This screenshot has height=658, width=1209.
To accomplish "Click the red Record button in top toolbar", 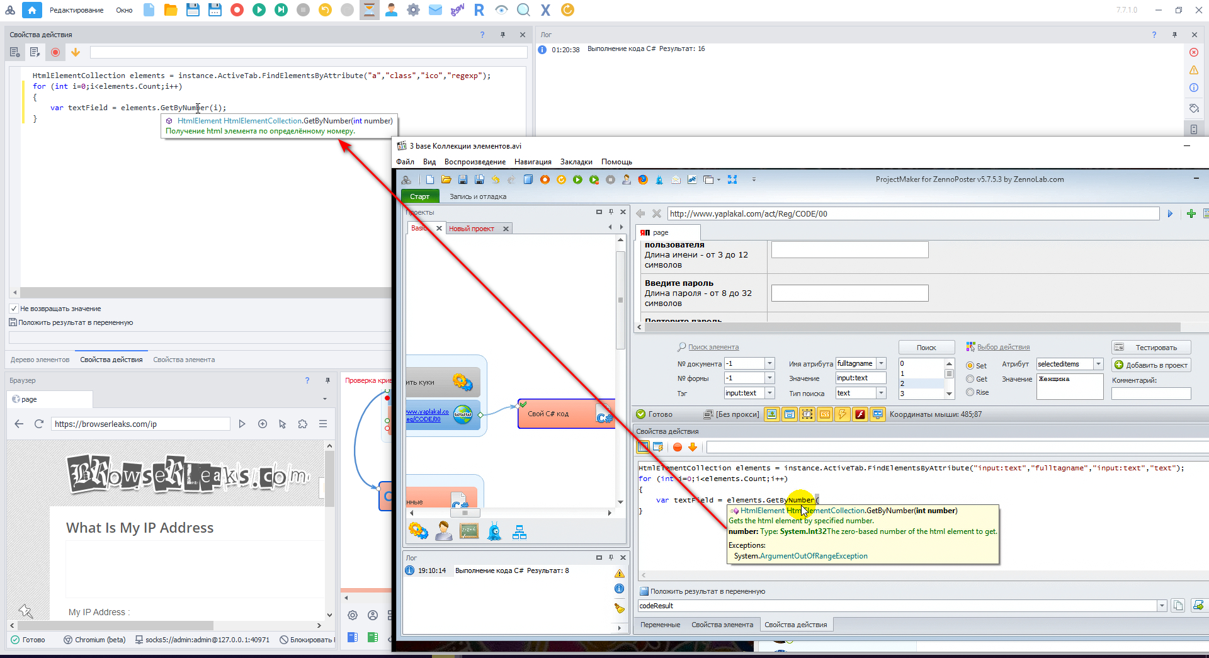I will (x=237, y=10).
